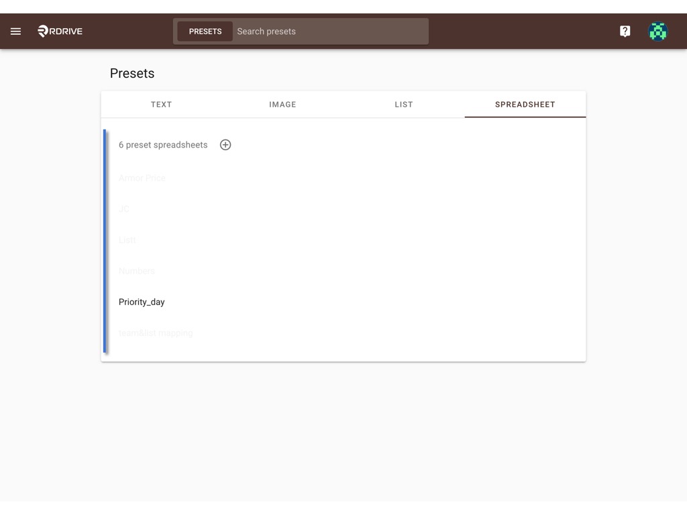The height and width of the screenshot is (515, 687).
Task: Click the RDRIVE logo
Action: pos(60,31)
